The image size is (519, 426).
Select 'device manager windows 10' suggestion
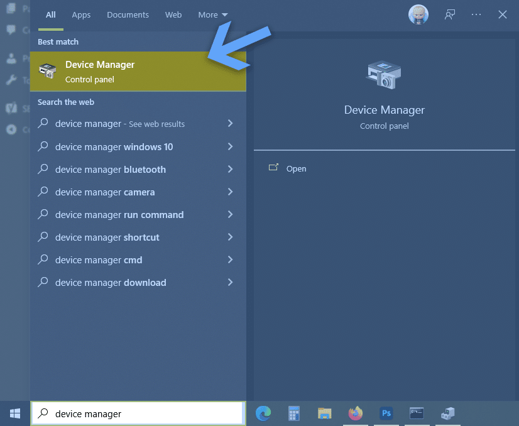tap(138, 146)
